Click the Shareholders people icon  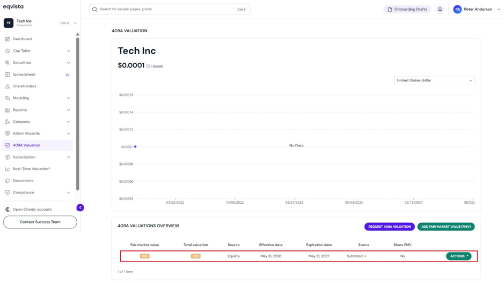[x=8, y=86]
